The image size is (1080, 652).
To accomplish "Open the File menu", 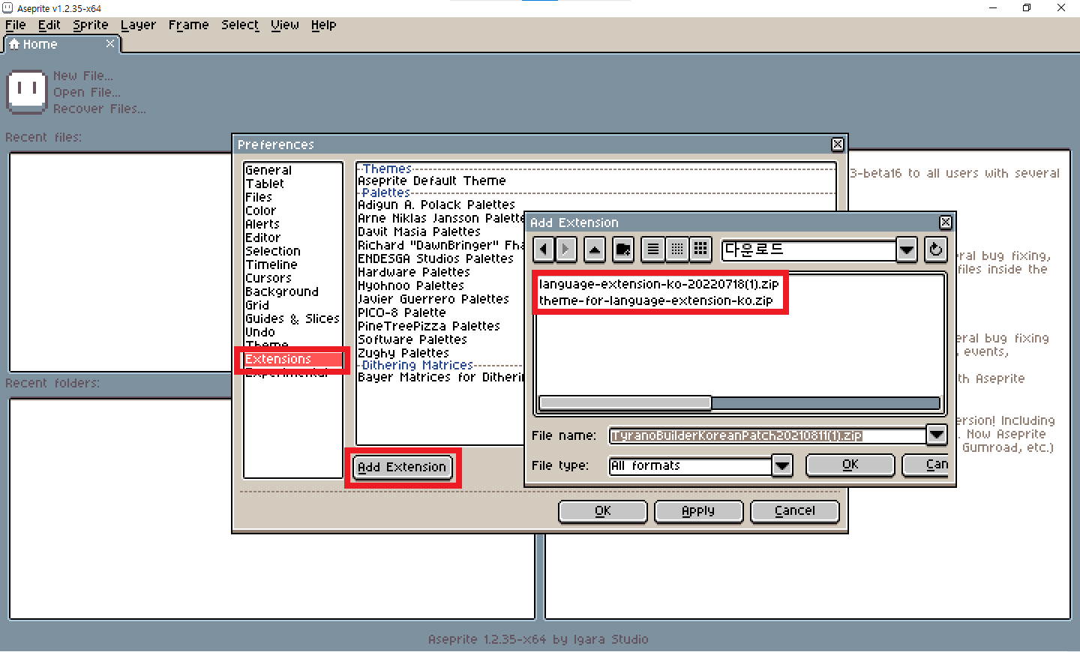I will 16,25.
